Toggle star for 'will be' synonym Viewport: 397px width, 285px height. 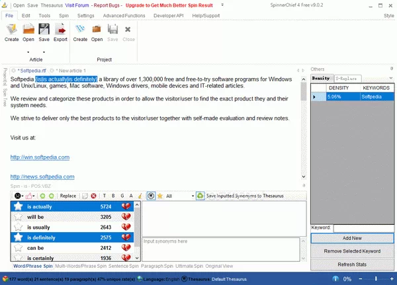point(19,217)
